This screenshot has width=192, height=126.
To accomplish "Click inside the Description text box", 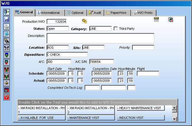I will coord(100,38).
